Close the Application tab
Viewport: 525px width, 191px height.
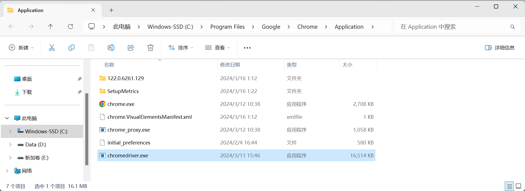(93, 10)
